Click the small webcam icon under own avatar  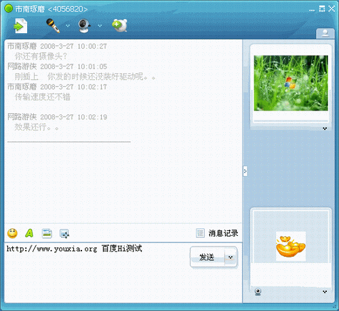[x=258, y=291]
